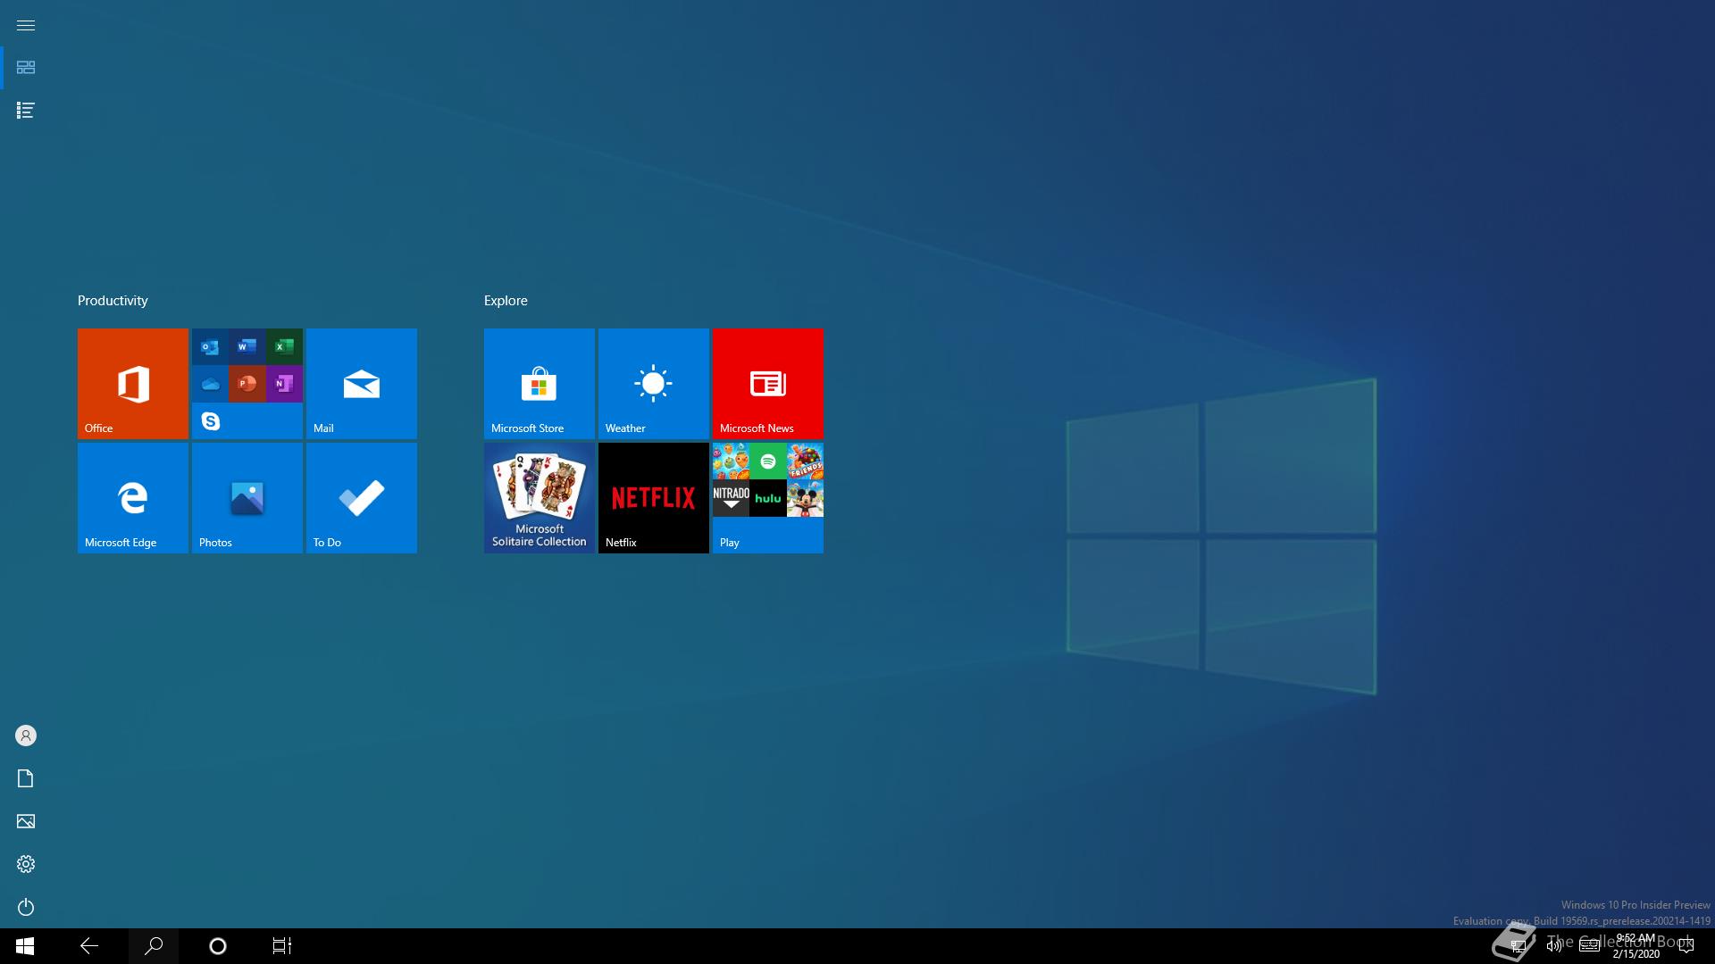The height and width of the screenshot is (964, 1715).
Task: Open the Microsoft Store tile
Action: [x=540, y=384]
